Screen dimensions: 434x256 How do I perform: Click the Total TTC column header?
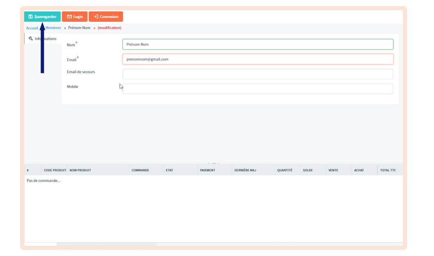tap(388, 170)
